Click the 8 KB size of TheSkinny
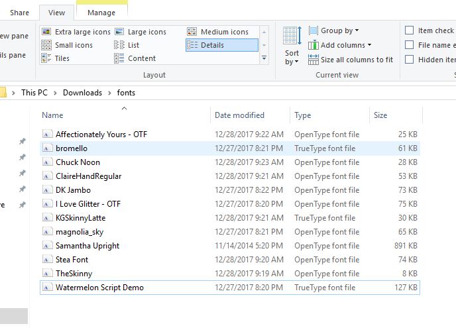456x328 pixels. click(x=410, y=274)
